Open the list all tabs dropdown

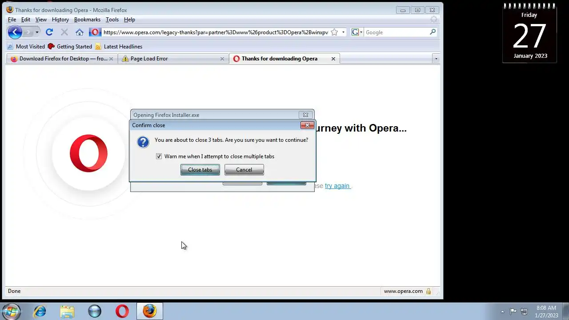point(436,59)
